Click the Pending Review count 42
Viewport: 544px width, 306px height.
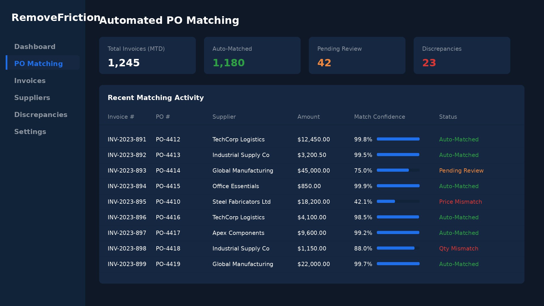[x=324, y=63]
